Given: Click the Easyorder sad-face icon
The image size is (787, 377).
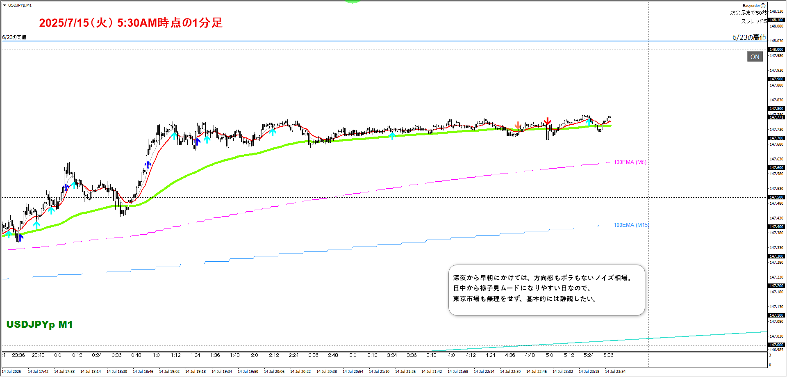Looking at the screenshot, I should [763, 6].
